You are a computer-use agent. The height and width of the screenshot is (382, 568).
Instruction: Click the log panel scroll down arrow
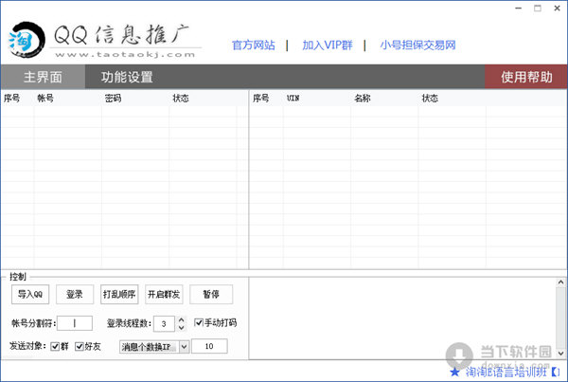pyautogui.click(x=560, y=353)
